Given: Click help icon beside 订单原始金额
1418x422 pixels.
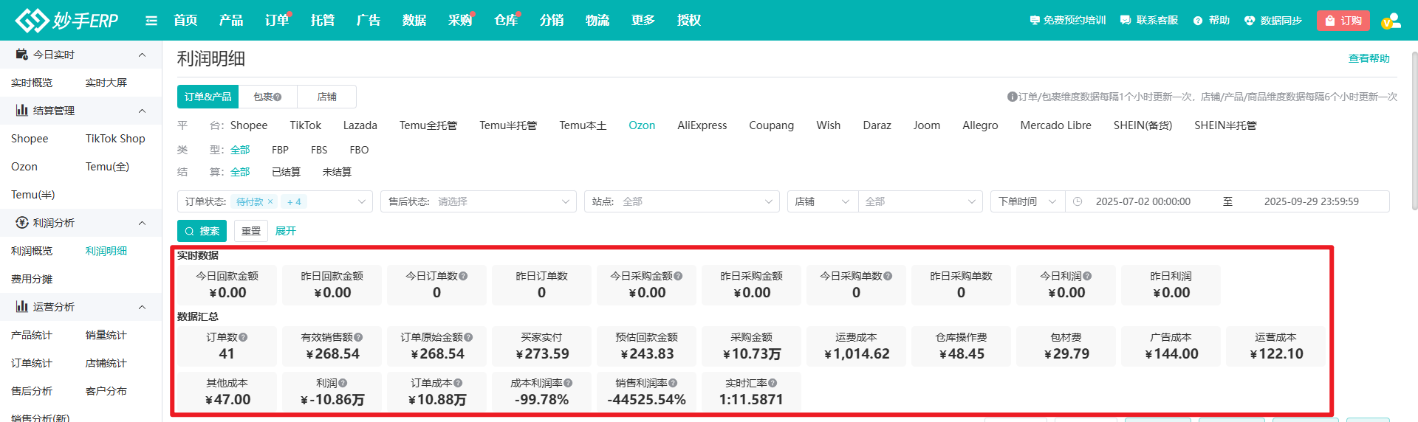Looking at the screenshot, I should (x=468, y=337).
